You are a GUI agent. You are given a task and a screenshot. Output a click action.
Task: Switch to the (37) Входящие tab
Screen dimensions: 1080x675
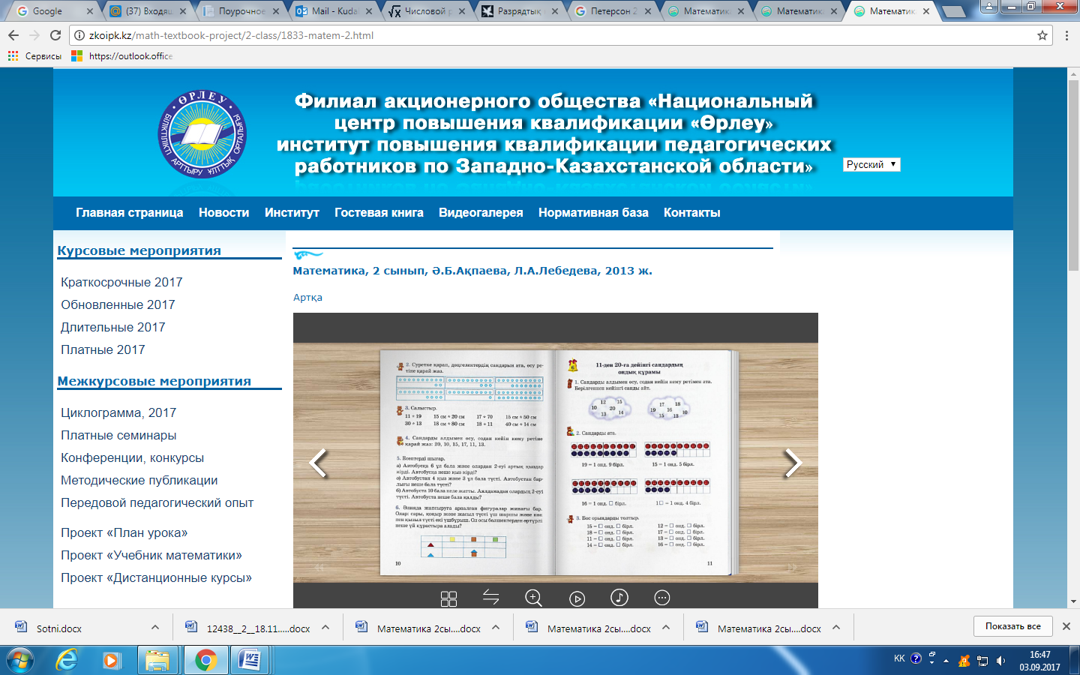pos(148,11)
